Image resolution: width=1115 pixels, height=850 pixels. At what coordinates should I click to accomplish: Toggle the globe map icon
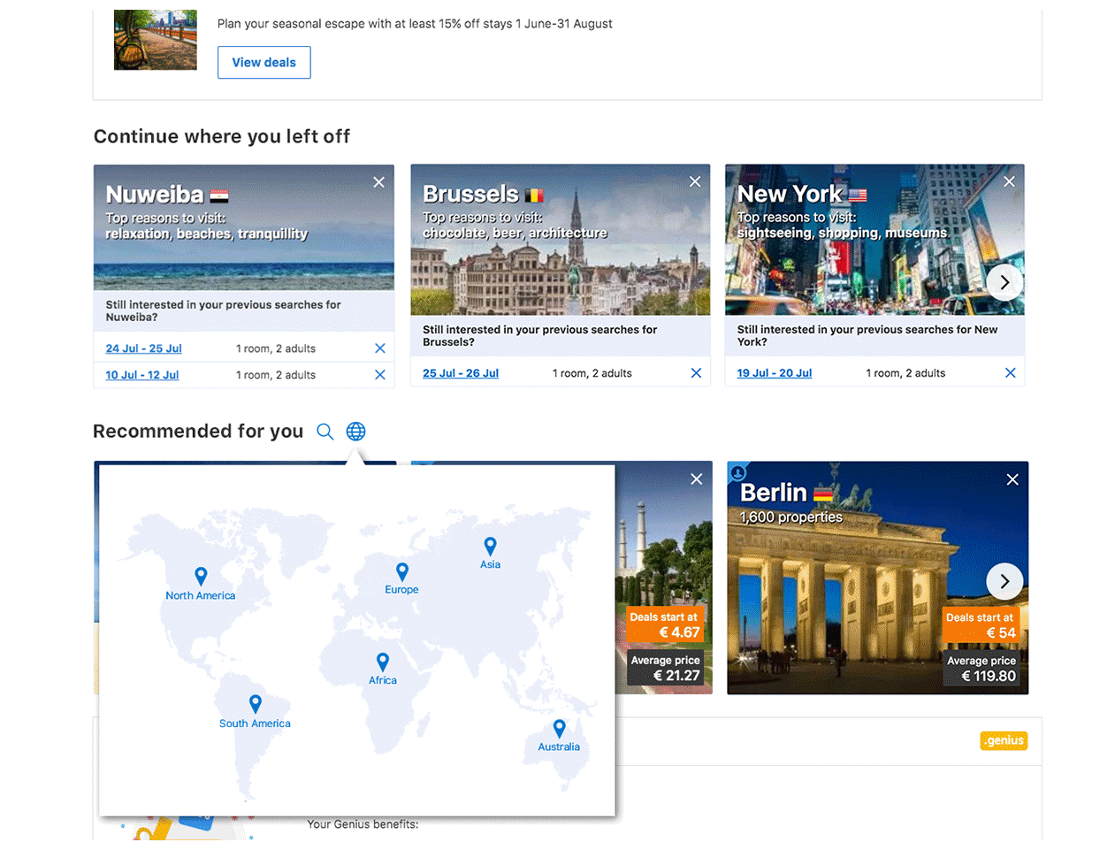tap(355, 432)
